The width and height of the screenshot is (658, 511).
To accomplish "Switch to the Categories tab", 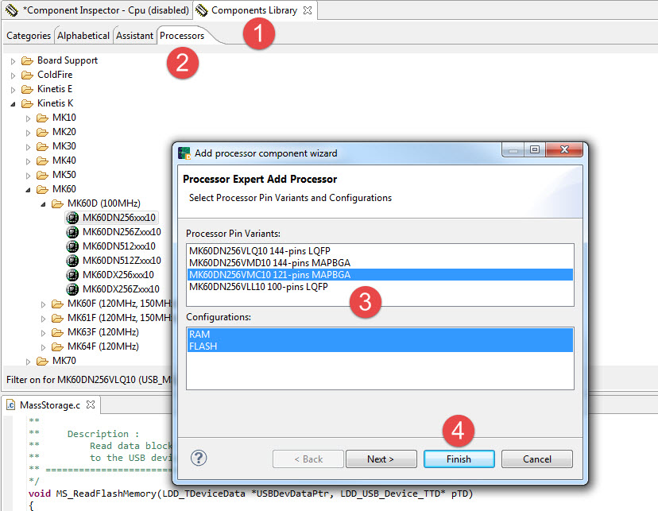I will coord(29,36).
